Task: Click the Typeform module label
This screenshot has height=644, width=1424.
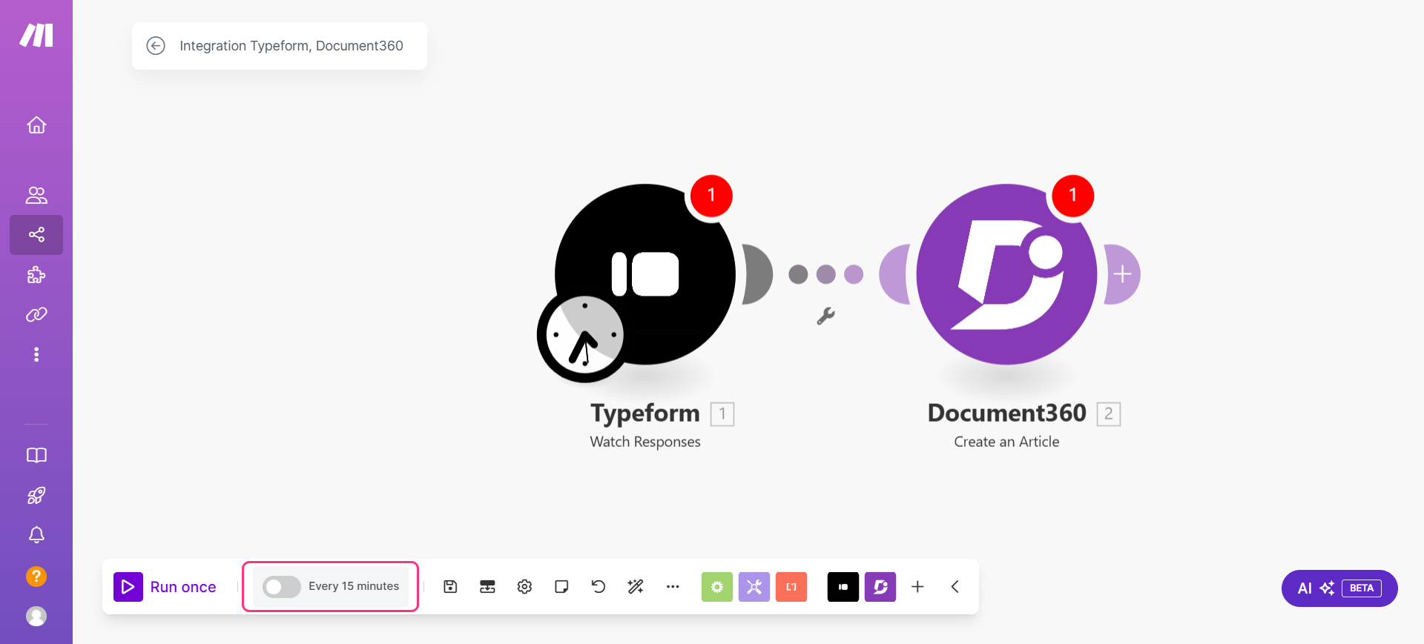Action: click(645, 414)
